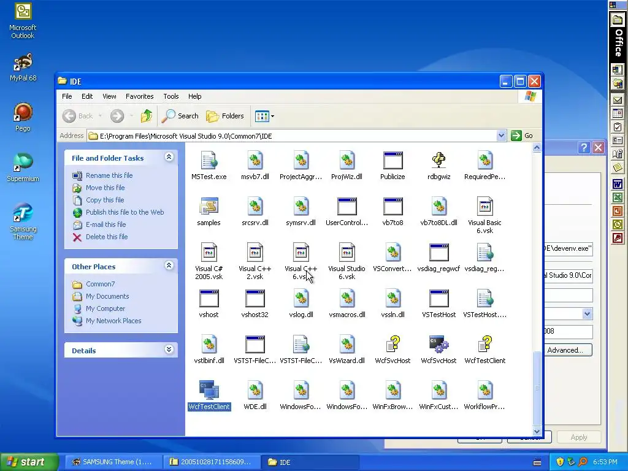628x471 pixels.
Task: Select WcfSvcHost with the gear icon
Action: (438, 345)
